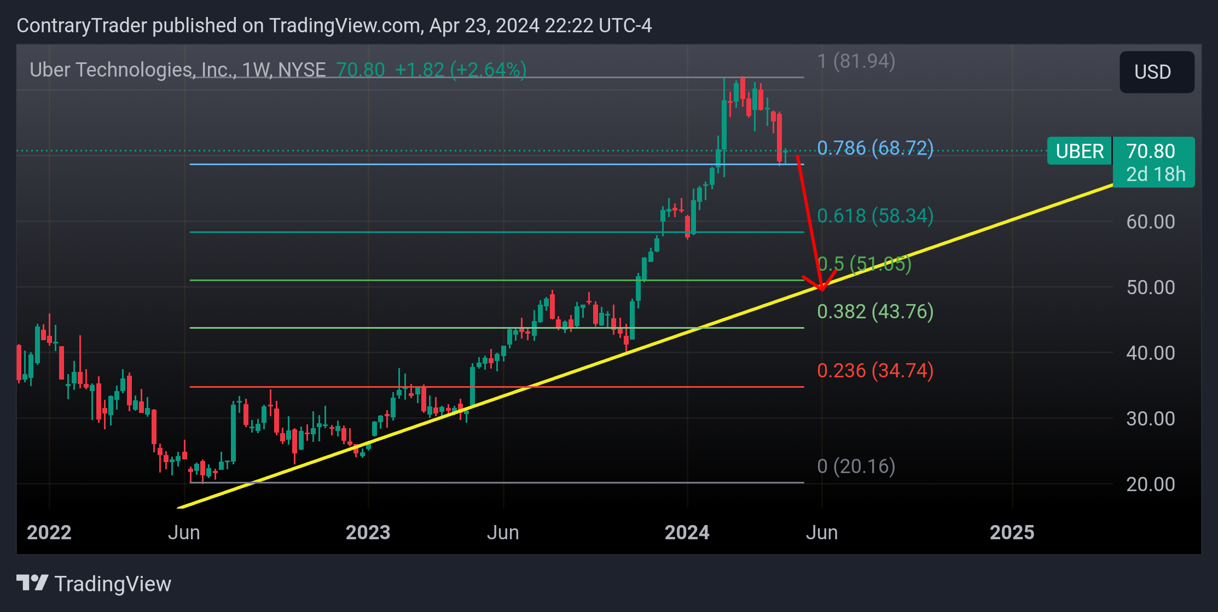
Task: Click the 2025 time axis label
Action: point(1012,533)
